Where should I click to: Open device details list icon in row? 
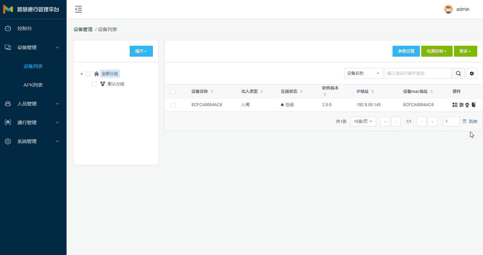coord(455,105)
